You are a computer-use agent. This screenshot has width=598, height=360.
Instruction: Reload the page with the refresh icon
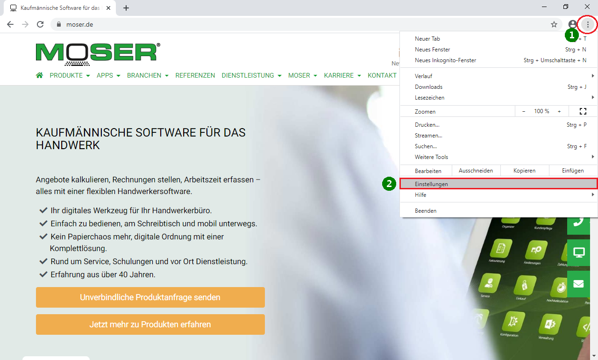40,24
